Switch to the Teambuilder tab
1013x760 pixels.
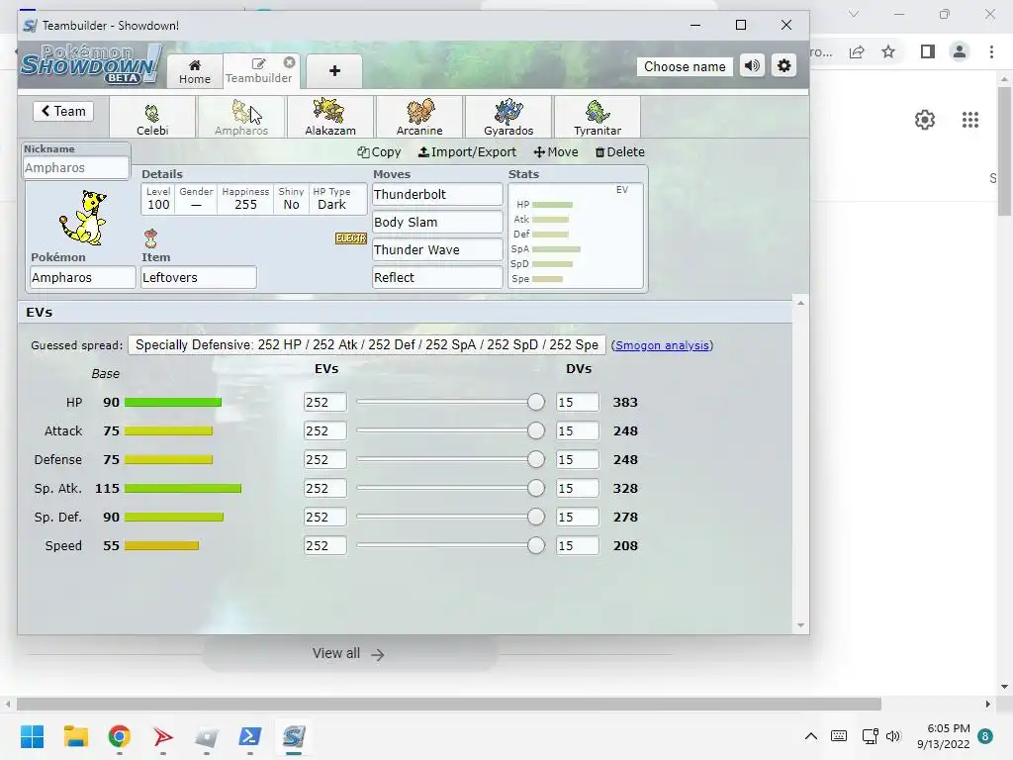coord(258,71)
